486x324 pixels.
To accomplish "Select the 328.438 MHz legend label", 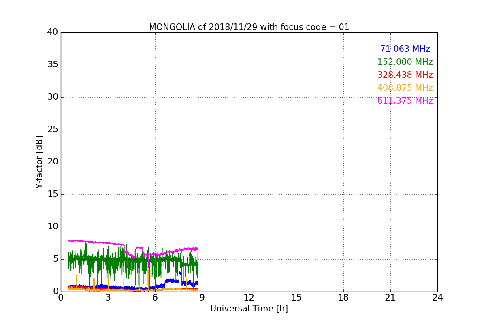I will [405, 75].
